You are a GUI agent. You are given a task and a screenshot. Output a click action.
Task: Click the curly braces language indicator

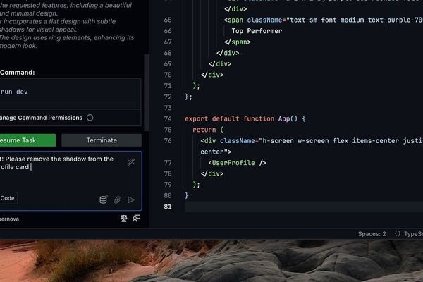pyautogui.click(x=398, y=233)
